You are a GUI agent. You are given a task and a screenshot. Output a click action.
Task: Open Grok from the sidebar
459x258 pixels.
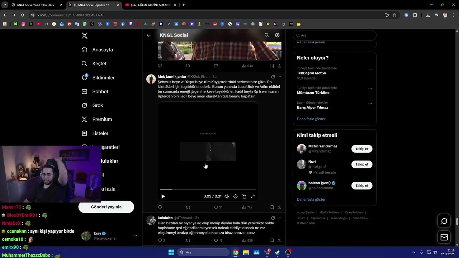click(93, 105)
